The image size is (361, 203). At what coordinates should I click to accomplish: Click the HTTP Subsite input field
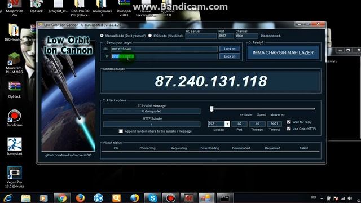click(x=152, y=124)
